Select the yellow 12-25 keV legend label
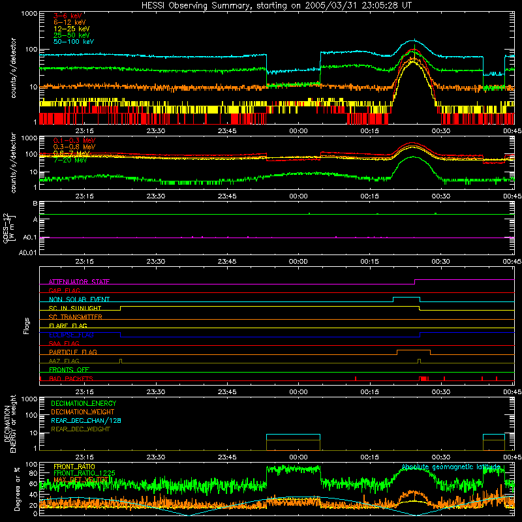522x522 pixels. tap(72, 29)
